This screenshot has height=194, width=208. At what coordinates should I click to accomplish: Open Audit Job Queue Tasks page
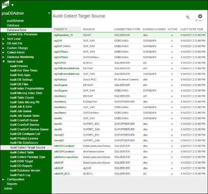[x=25, y=116]
